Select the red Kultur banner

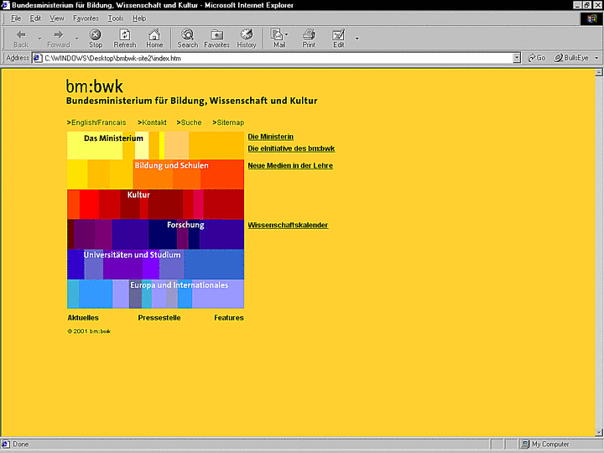156,205
